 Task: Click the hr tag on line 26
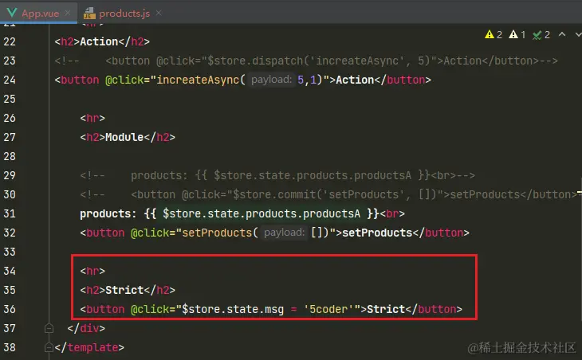(x=92, y=118)
